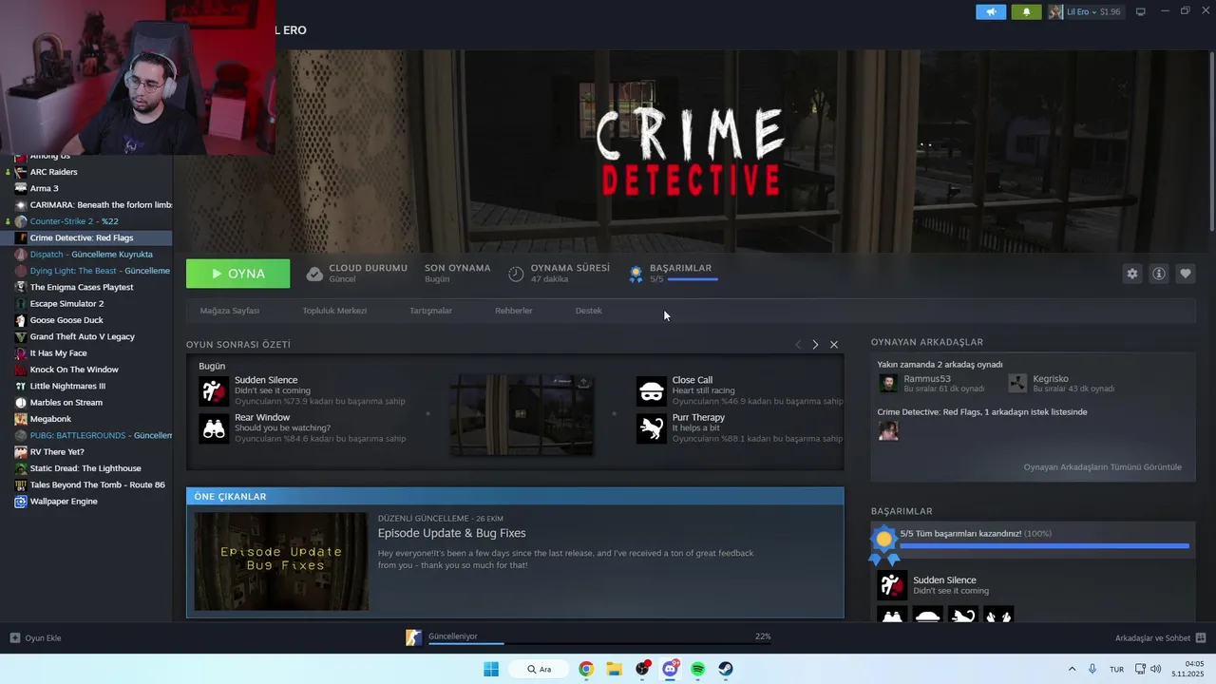
Task: Open the blue megaphone announcements icon
Action: (x=991, y=12)
